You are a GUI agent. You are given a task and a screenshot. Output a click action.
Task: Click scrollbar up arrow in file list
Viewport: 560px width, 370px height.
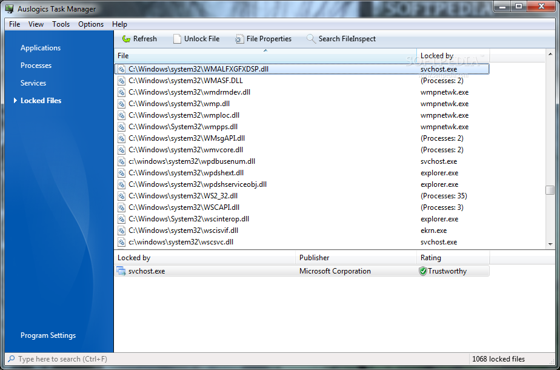tap(550, 54)
